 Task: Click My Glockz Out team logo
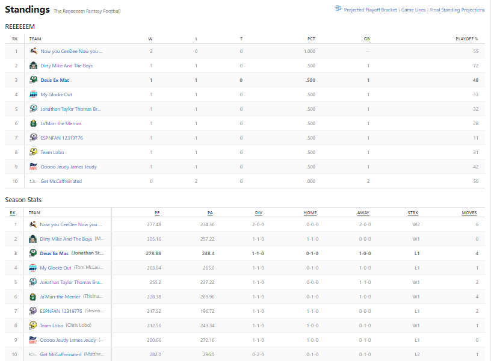coord(34,94)
